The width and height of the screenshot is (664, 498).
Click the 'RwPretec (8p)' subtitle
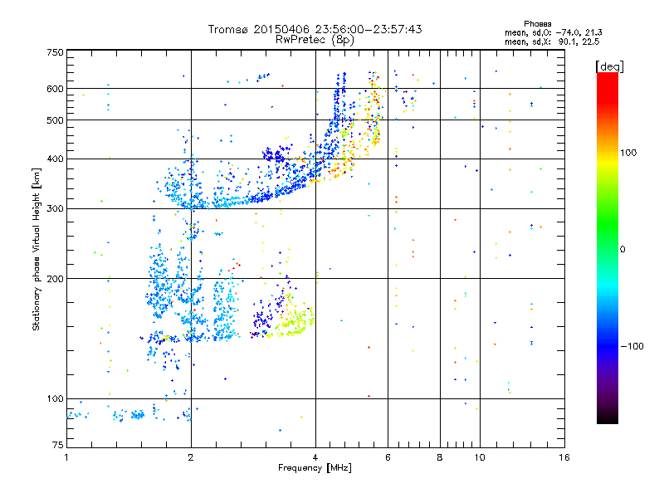(x=315, y=40)
